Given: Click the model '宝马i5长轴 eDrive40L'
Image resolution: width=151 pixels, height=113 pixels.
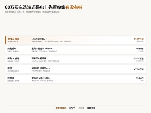Looking at the screenshot, I should pos(42,49).
